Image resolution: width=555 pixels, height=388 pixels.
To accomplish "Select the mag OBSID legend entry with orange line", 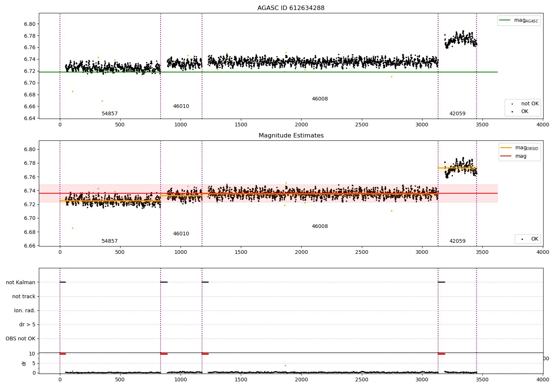I will (x=519, y=148).
